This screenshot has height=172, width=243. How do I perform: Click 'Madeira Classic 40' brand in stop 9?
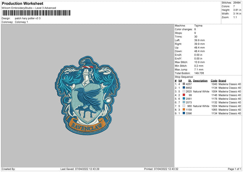(230, 113)
